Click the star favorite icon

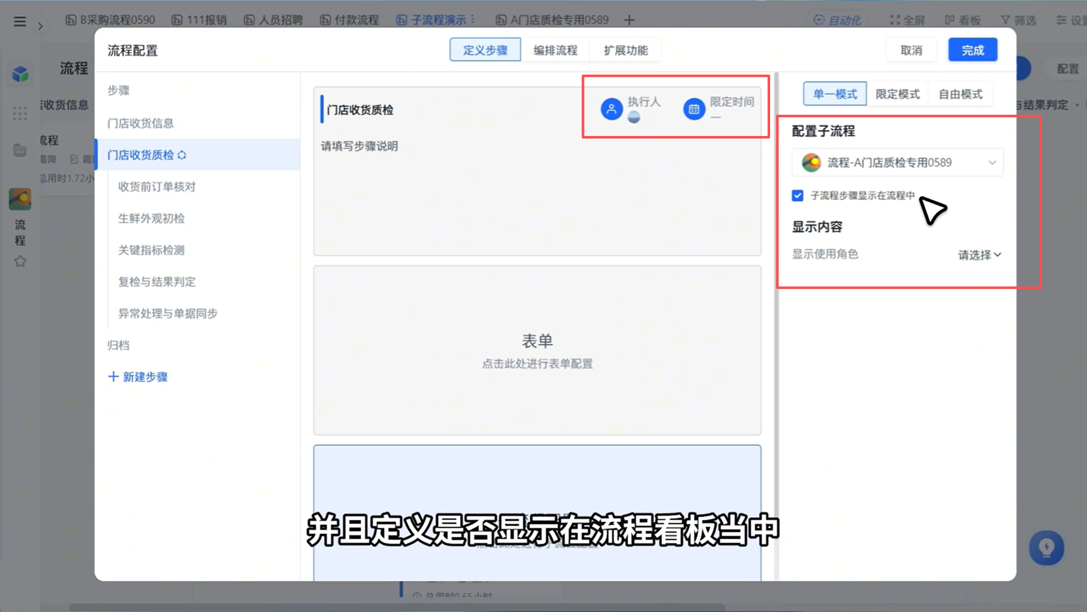tap(20, 261)
